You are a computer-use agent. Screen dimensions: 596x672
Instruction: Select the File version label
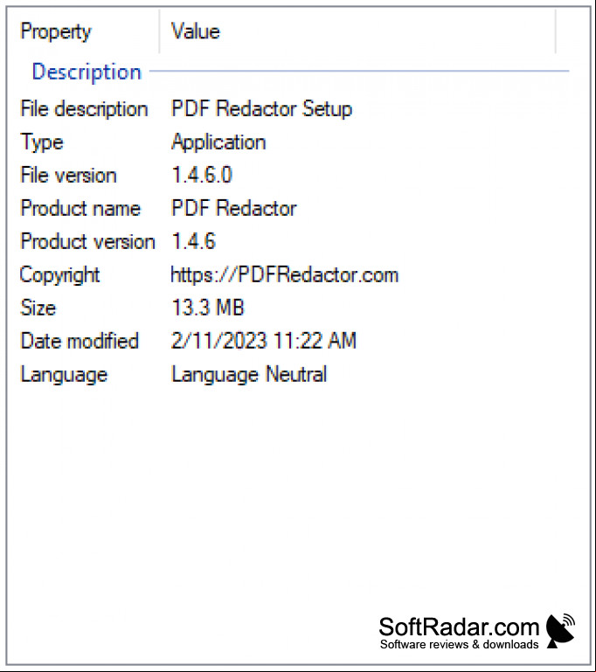click(x=68, y=176)
